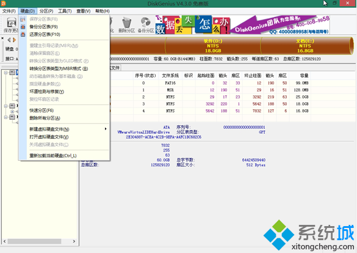Click the DiskGenius app icon in title bar

[x=4, y=3]
